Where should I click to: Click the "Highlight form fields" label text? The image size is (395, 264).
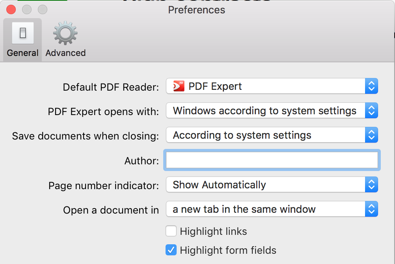click(228, 250)
